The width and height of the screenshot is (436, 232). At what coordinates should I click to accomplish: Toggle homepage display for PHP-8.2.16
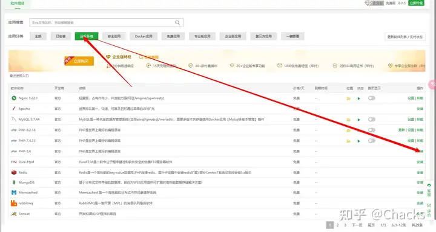[371, 130]
